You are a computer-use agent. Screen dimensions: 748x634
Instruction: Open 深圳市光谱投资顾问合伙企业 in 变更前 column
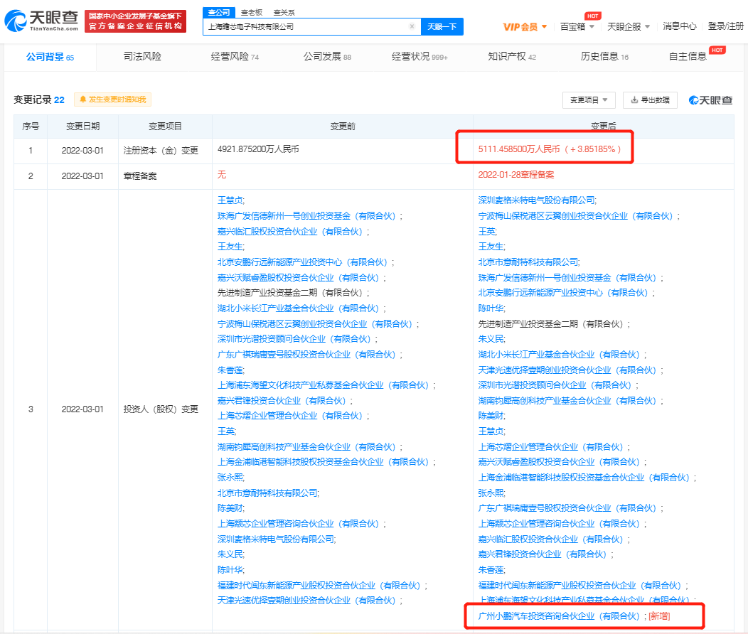pos(294,339)
